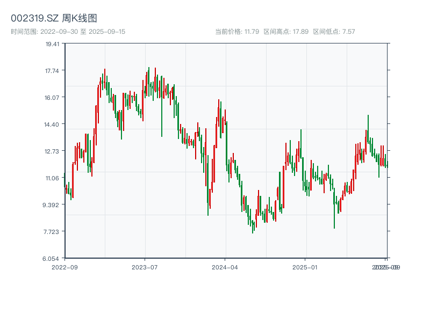Click y-axis label 14.40
This screenshot has width=430, height=322.
coord(52,125)
